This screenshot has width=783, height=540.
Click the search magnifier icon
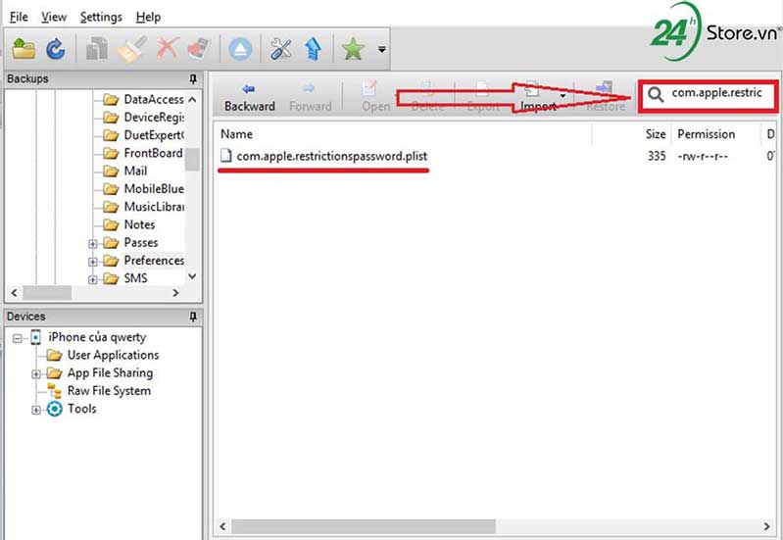pyautogui.click(x=656, y=94)
